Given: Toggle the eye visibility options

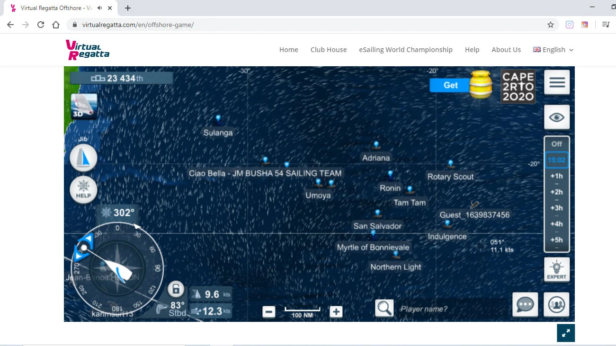Looking at the screenshot, I should click(557, 117).
